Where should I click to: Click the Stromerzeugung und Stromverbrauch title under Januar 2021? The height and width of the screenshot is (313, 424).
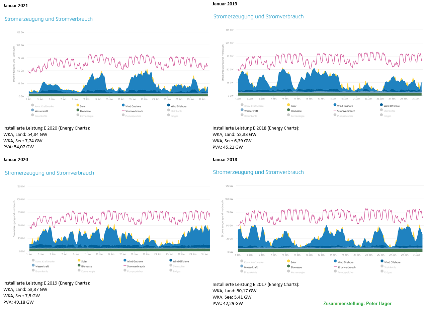[49, 19]
